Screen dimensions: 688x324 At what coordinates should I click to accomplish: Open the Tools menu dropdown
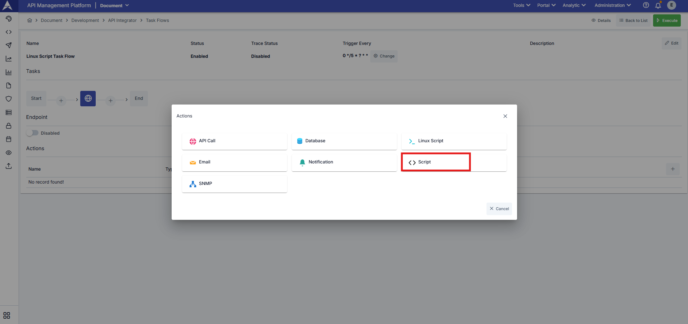pos(521,5)
